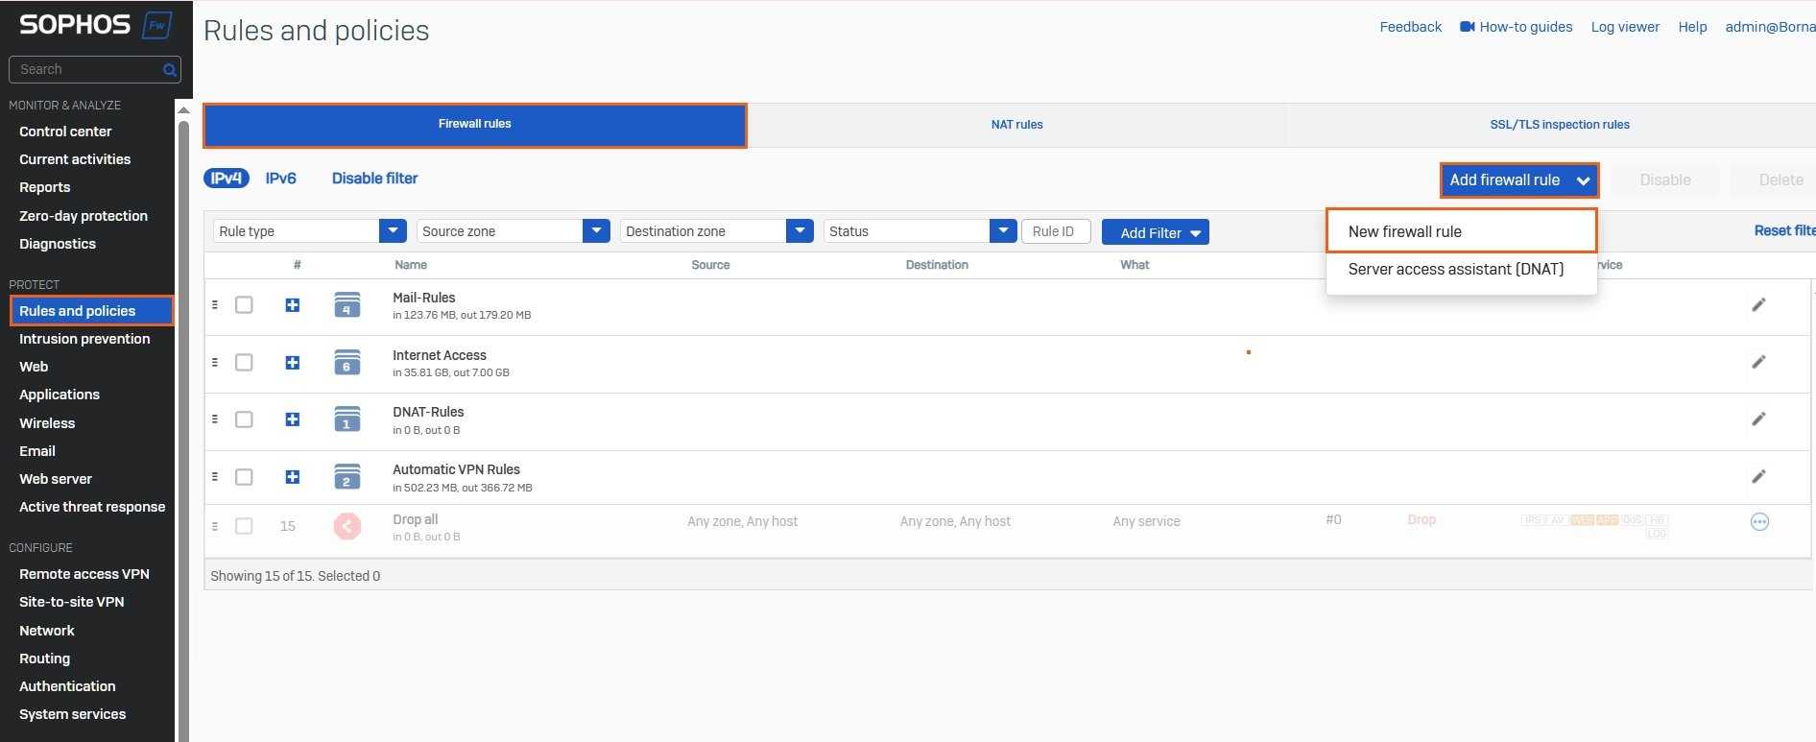Select the DNAT-Rules checkbox

[x=244, y=419]
